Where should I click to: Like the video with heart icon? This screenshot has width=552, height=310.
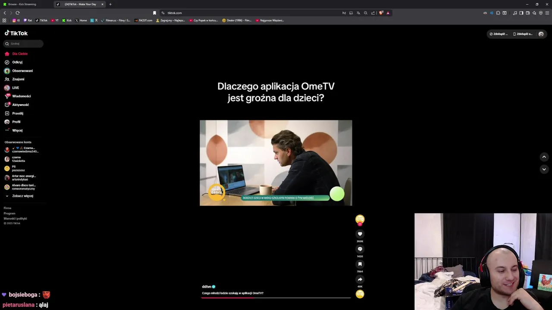(x=360, y=234)
